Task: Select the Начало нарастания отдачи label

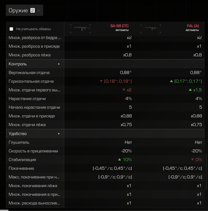Action: point(34,108)
